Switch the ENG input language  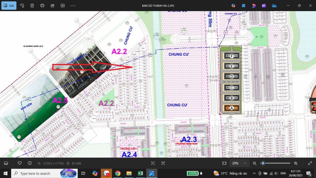(283, 173)
